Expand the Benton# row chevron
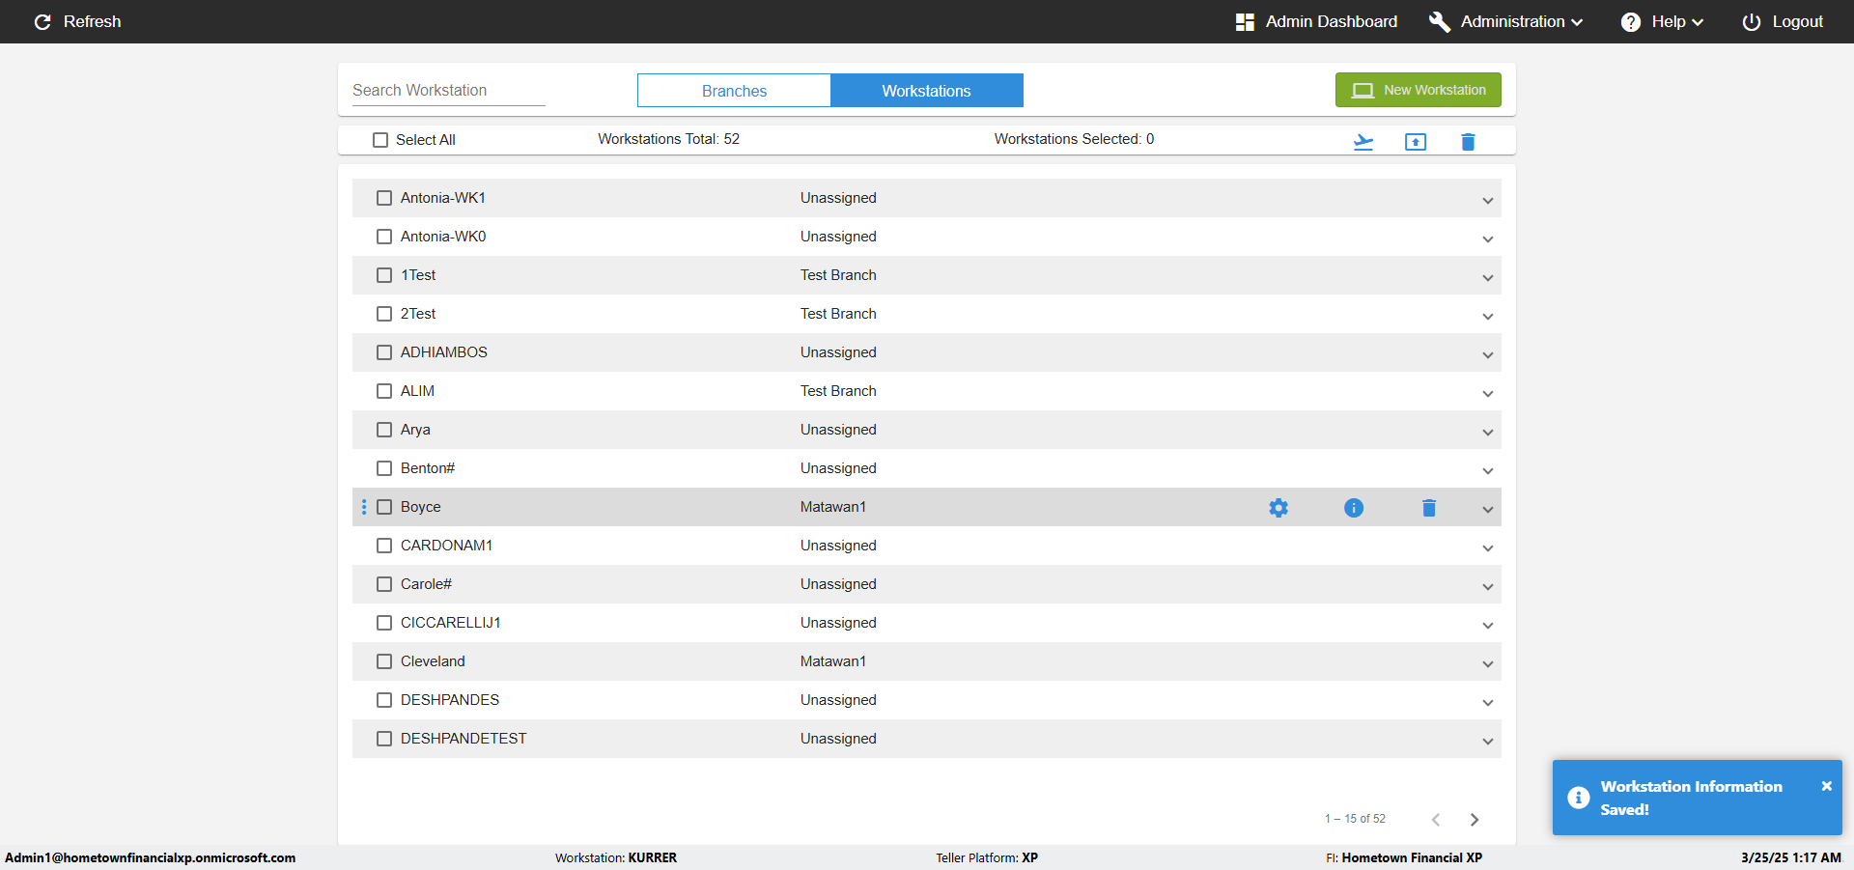The image size is (1854, 870). (1487, 471)
